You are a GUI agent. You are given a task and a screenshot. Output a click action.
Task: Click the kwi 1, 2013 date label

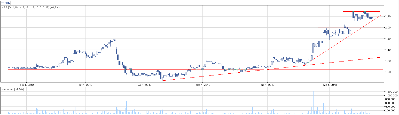[144, 85]
